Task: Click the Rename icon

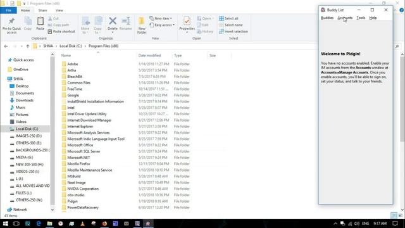Action: tap(126, 21)
